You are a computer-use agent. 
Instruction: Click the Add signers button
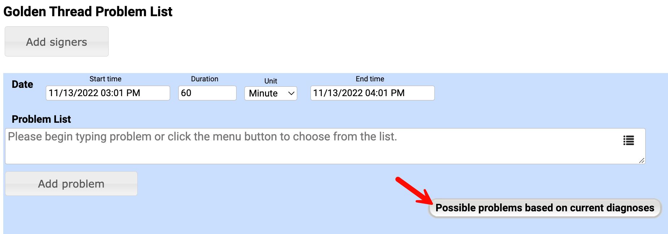[57, 41]
